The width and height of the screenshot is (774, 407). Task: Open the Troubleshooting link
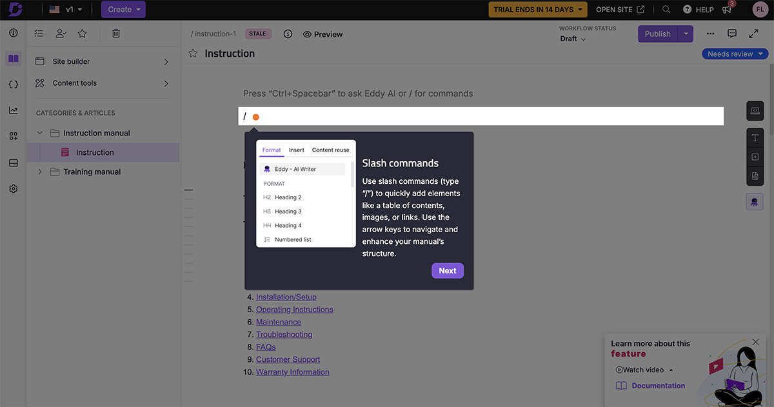click(284, 335)
